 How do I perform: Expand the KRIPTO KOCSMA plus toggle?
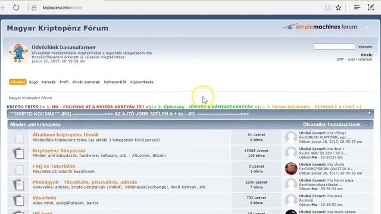pos(369,113)
